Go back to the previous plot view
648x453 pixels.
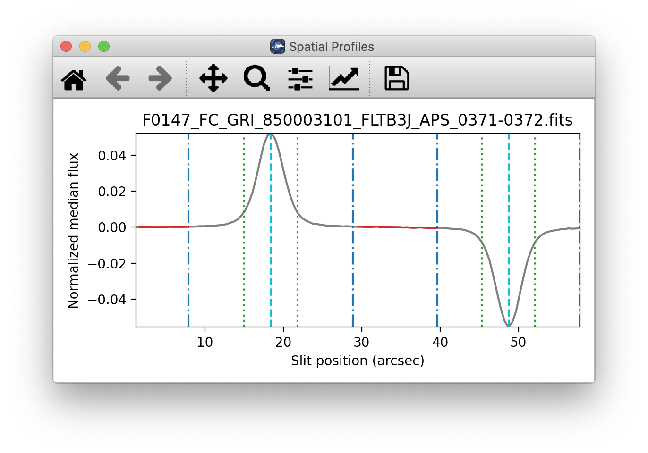click(117, 78)
